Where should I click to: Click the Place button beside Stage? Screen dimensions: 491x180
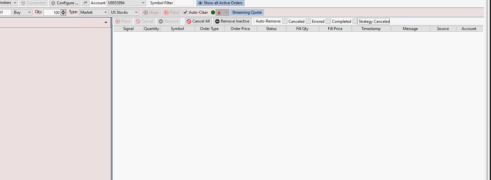172,12
